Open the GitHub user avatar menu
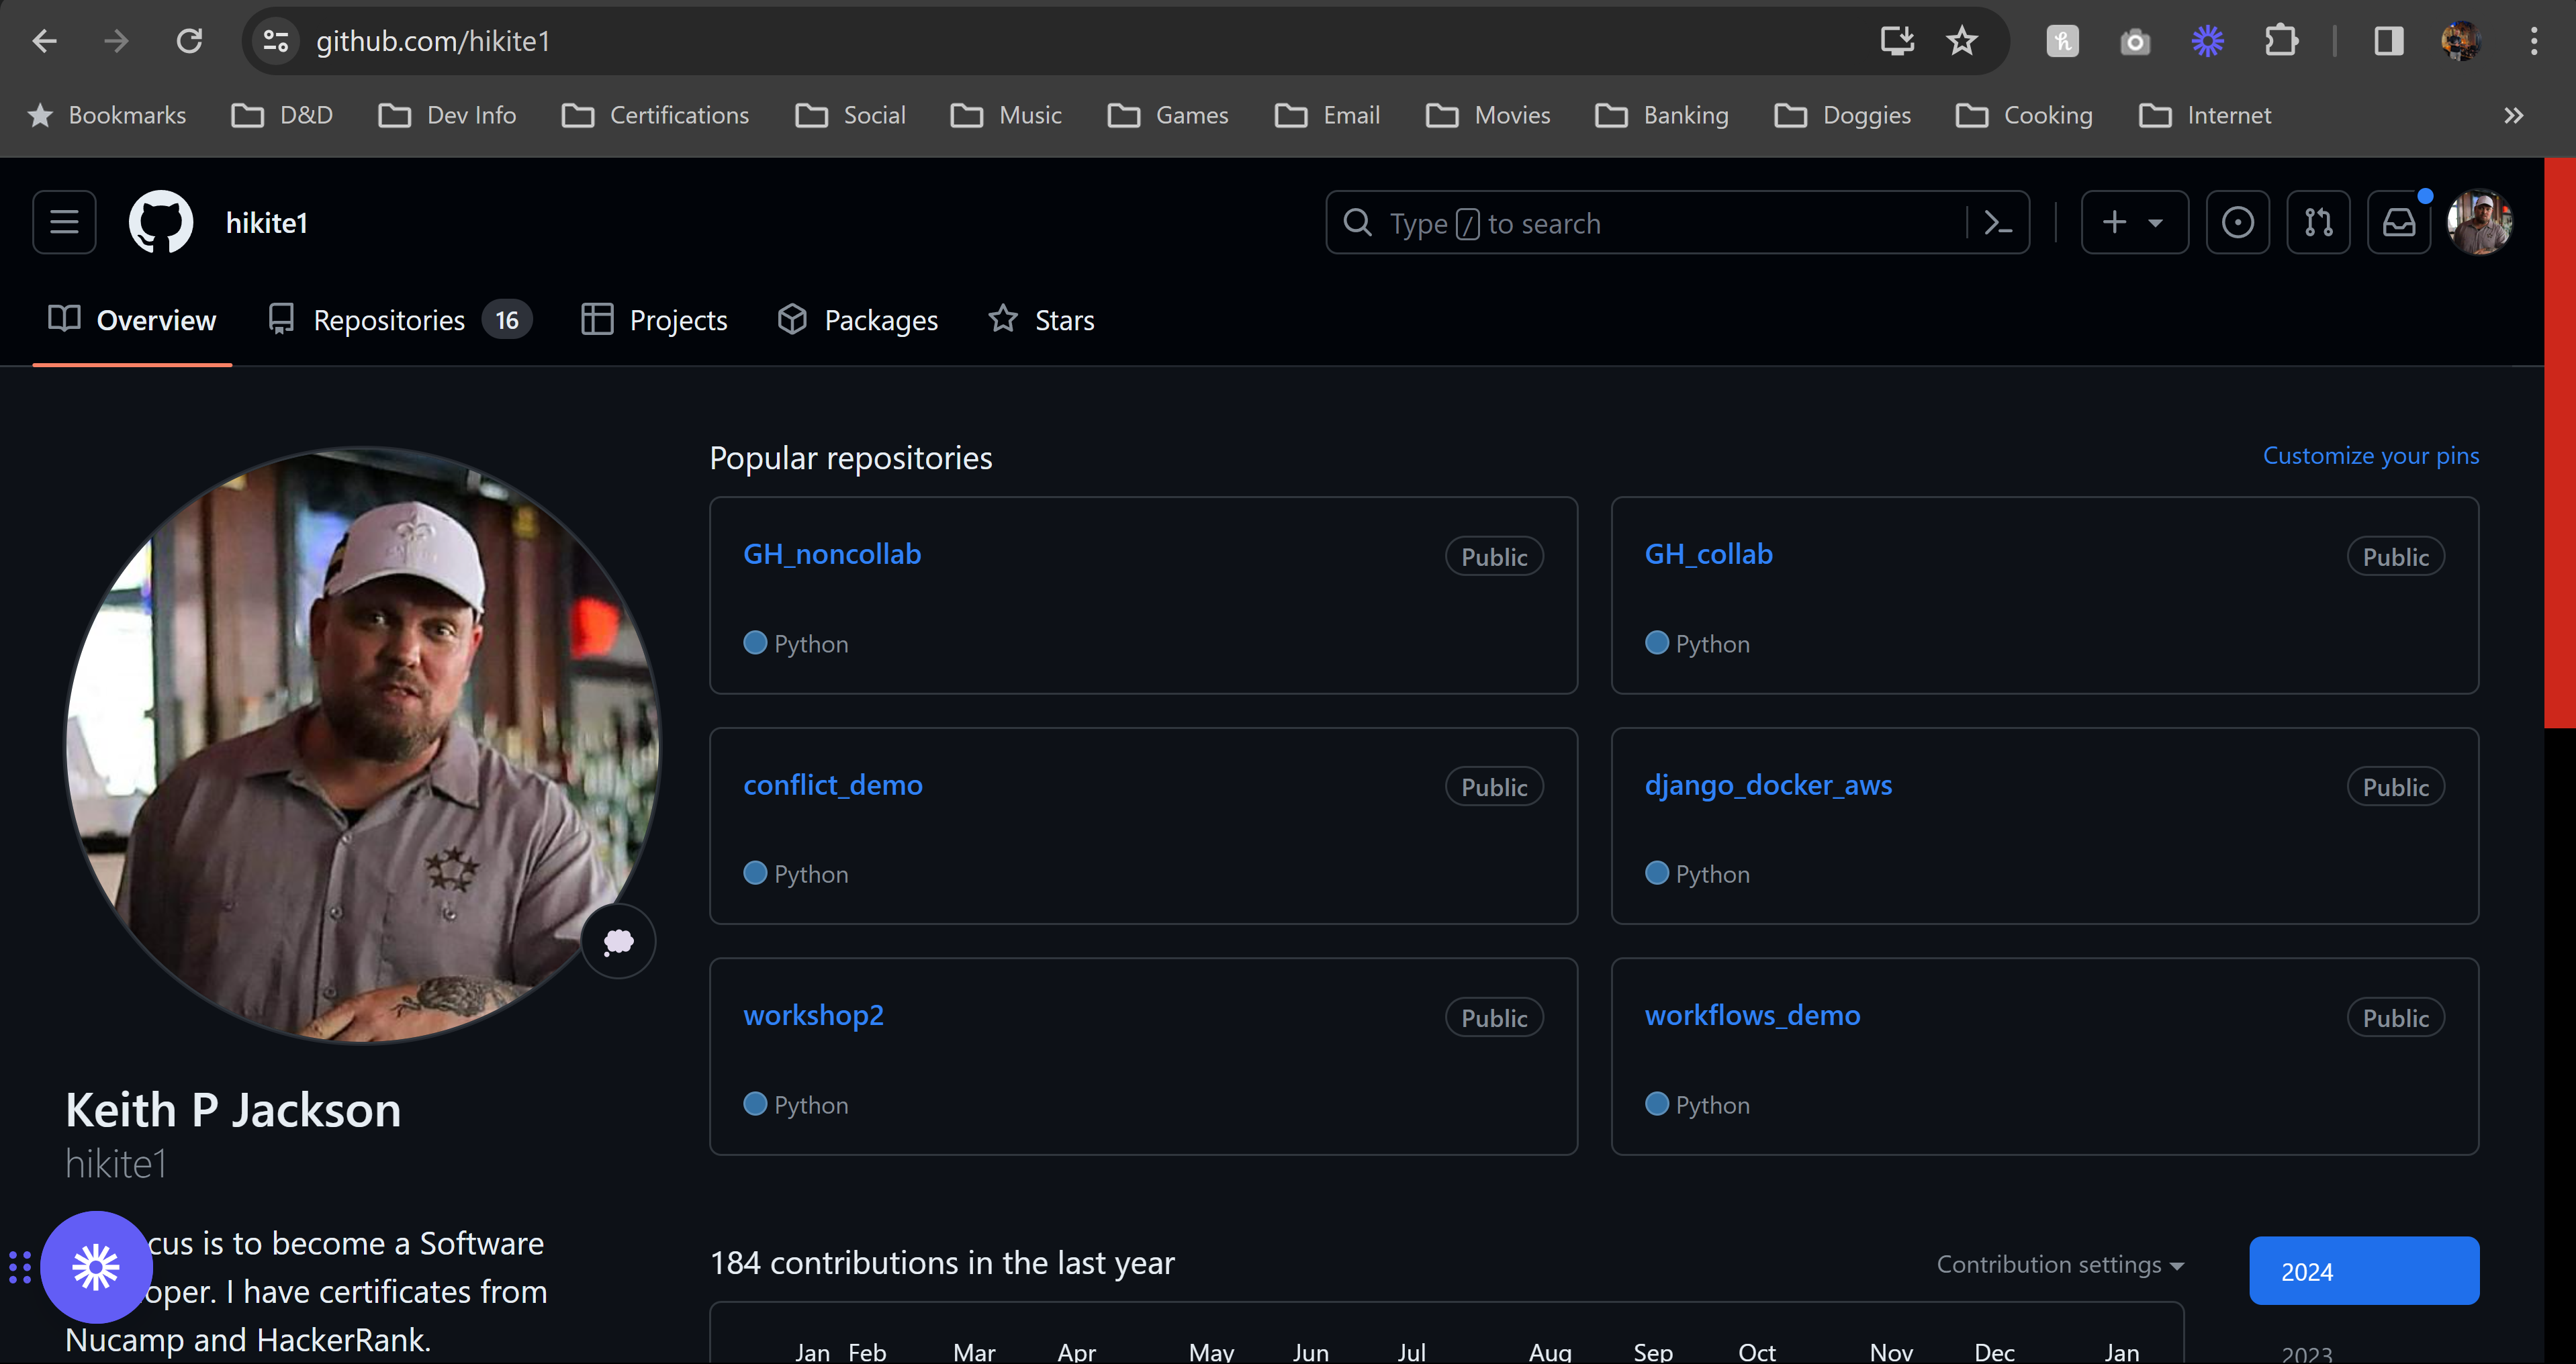The width and height of the screenshot is (2576, 1364). tap(2479, 222)
